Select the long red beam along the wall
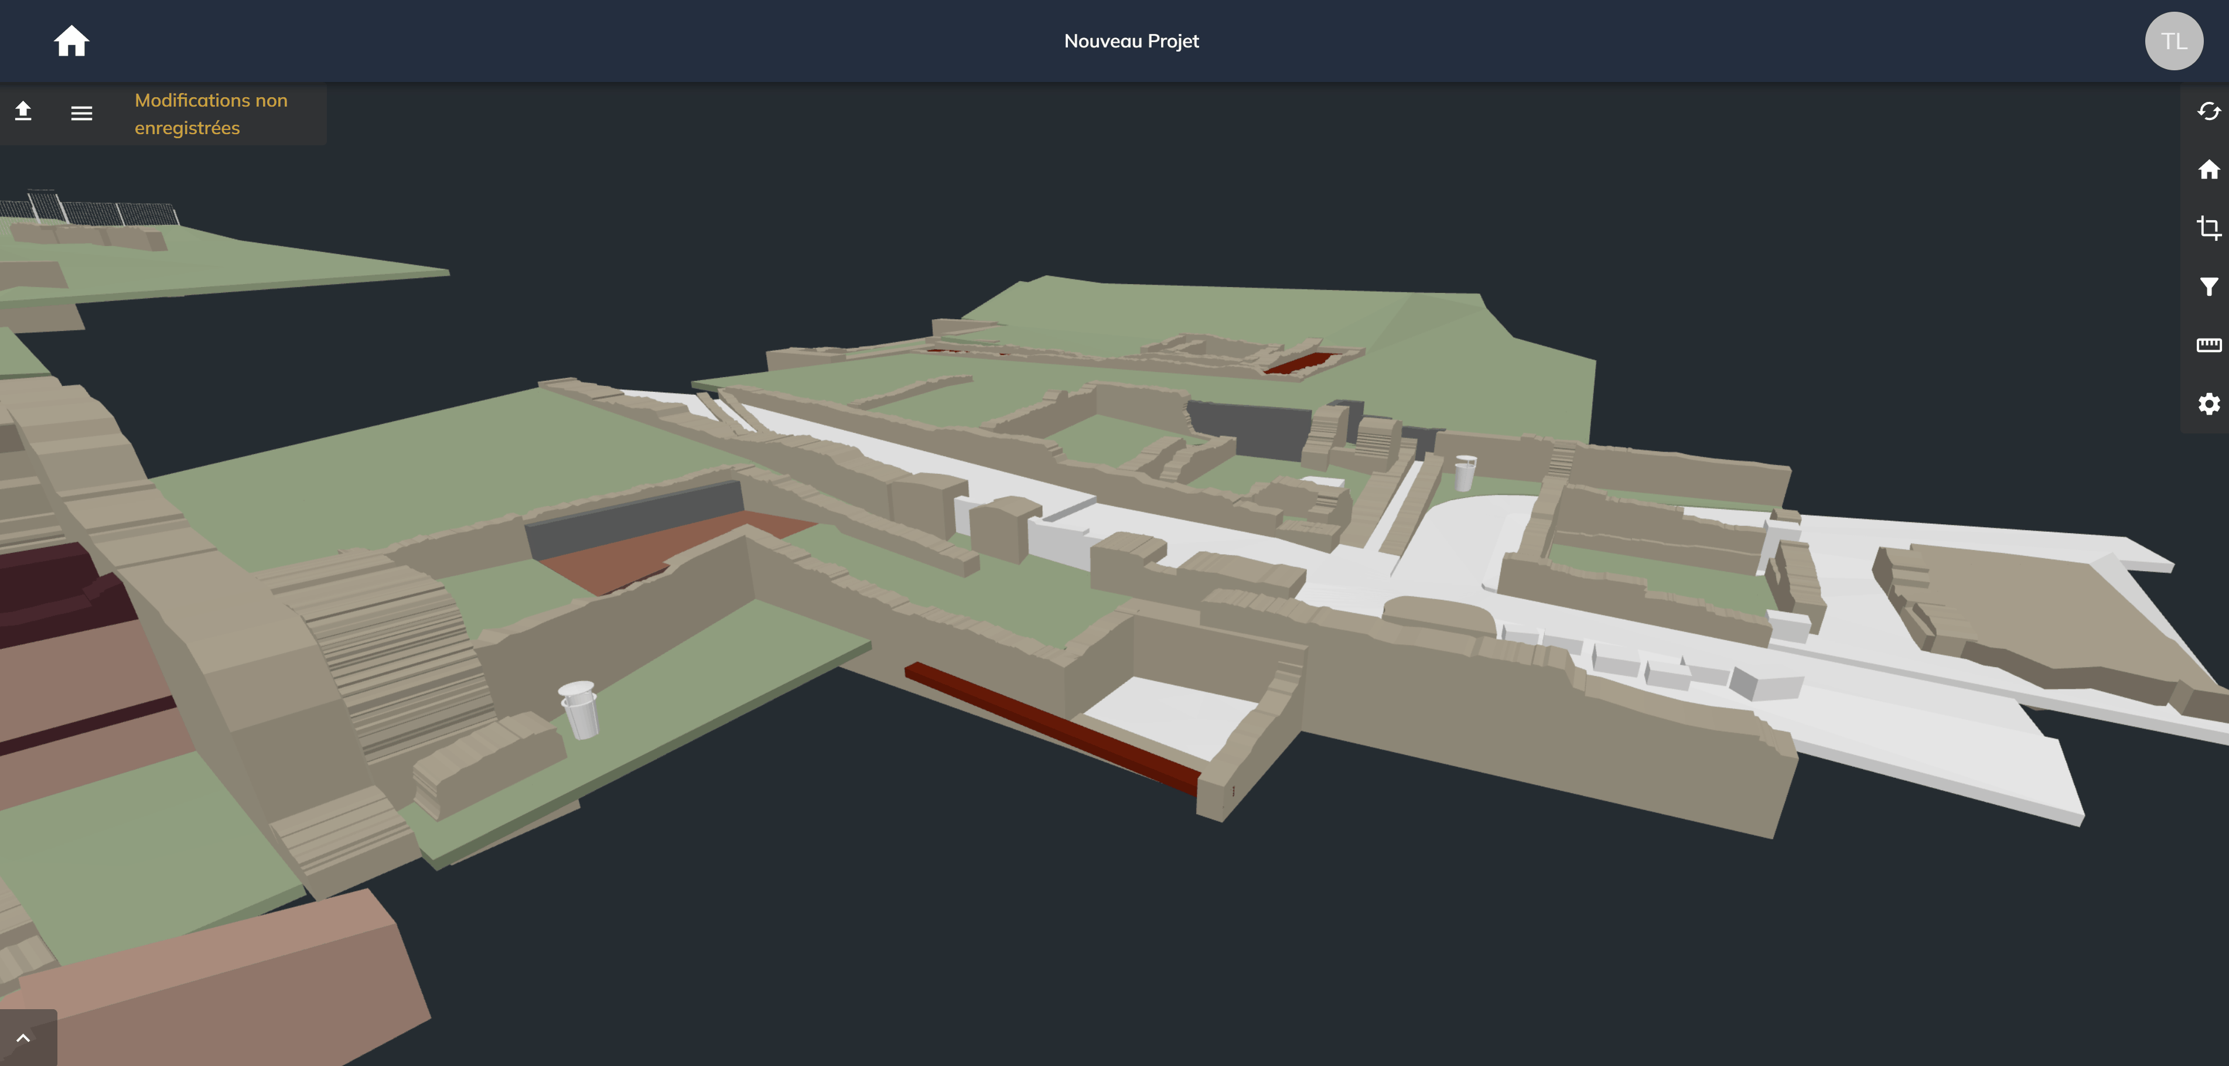This screenshot has width=2229, height=1066. (x=1052, y=727)
